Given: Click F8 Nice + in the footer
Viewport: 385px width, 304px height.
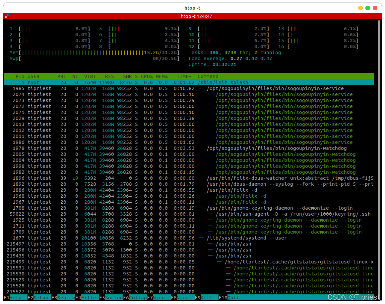Looking at the screenshot, I should point(183,298).
